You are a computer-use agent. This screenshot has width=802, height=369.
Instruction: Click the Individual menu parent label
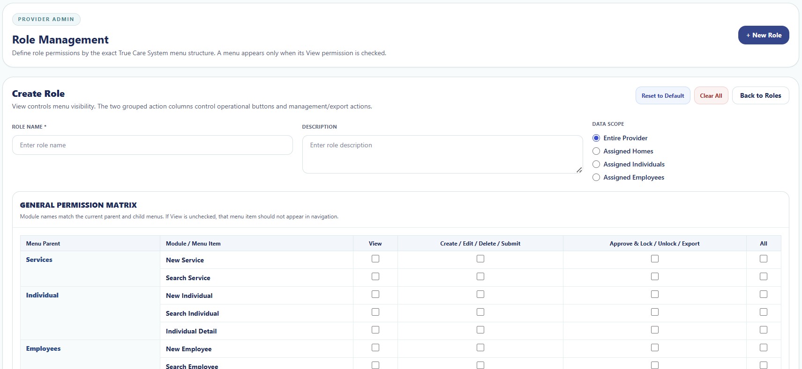click(42, 295)
